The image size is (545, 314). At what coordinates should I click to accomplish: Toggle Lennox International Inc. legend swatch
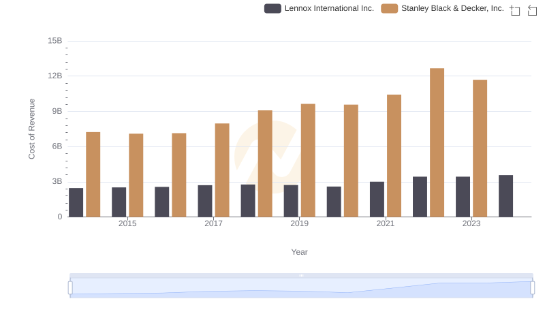[x=272, y=8]
